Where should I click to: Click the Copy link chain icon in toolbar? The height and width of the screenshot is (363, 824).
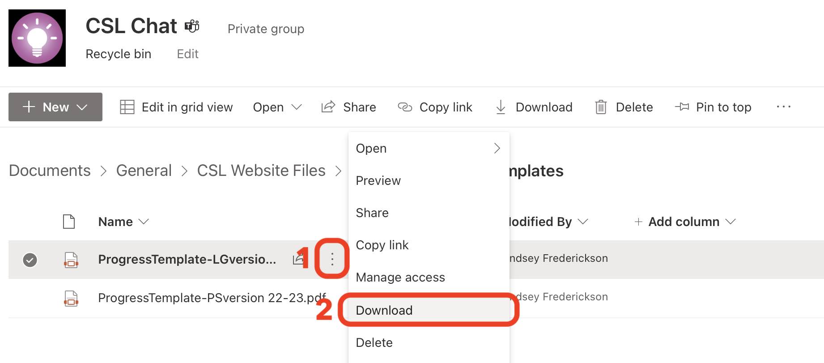coord(405,107)
